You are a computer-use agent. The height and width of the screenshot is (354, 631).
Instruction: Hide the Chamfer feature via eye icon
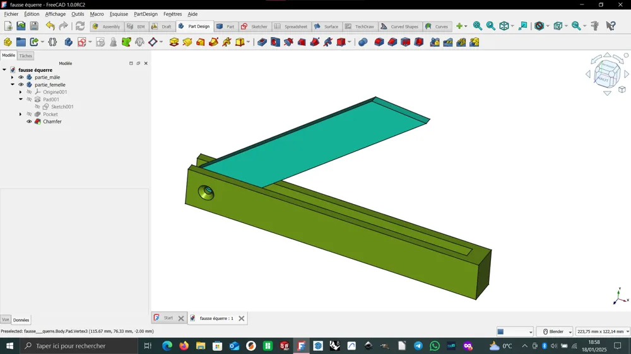(x=30, y=122)
